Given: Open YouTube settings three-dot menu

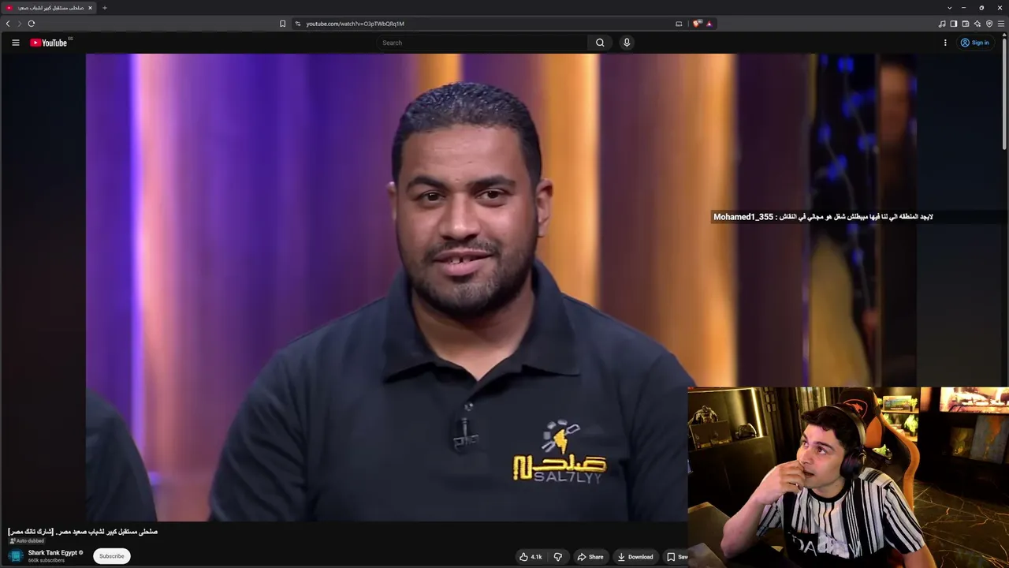Looking at the screenshot, I should pyautogui.click(x=945, y=43).
